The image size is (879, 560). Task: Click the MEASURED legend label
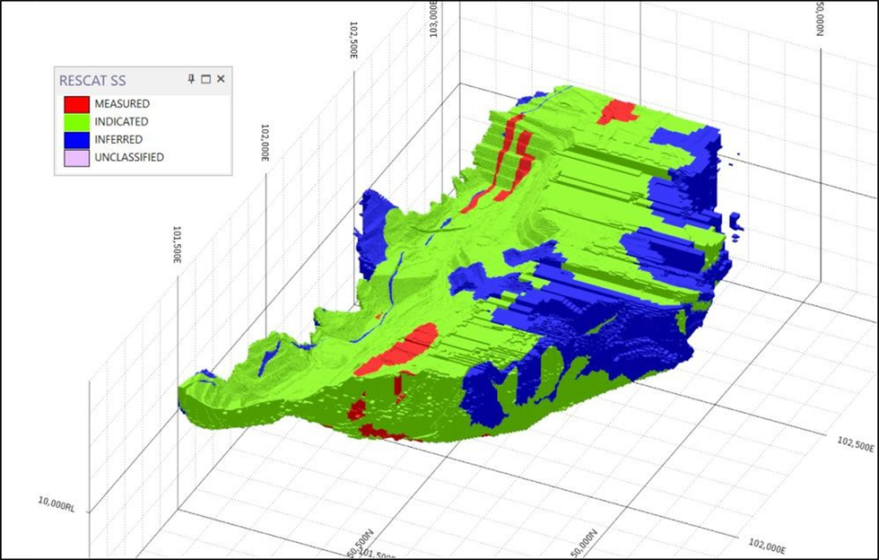pos(121,104)
